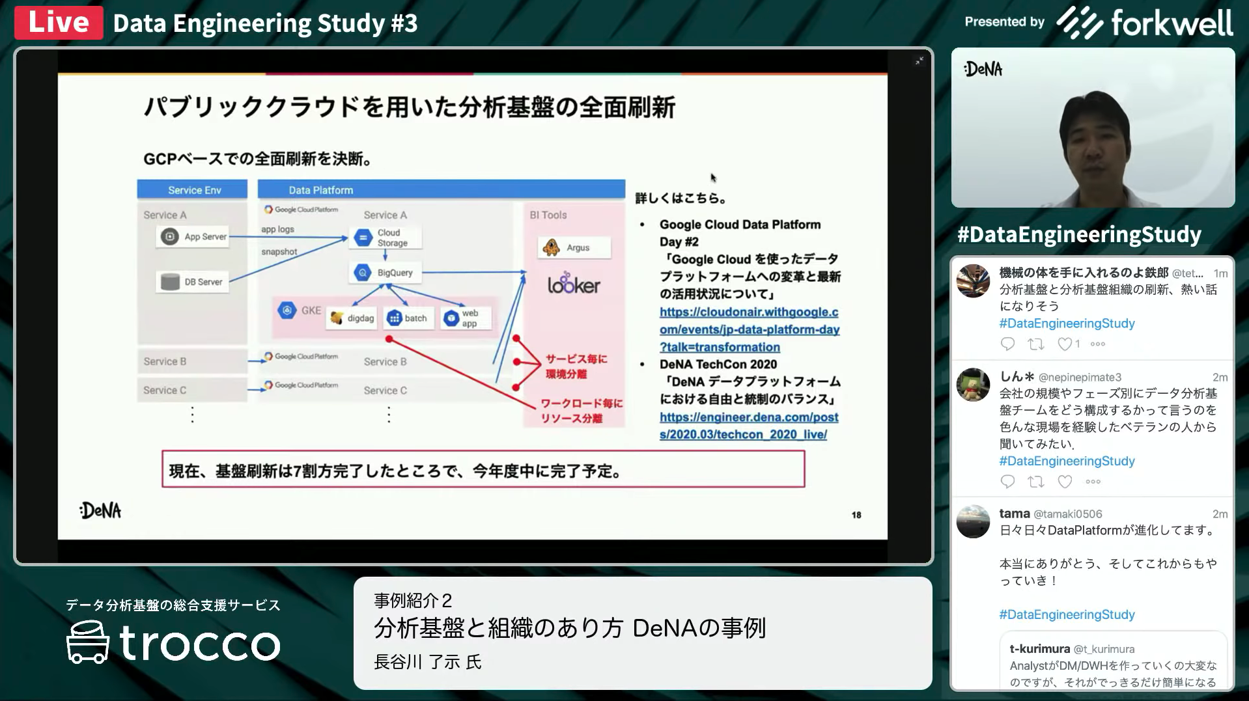Click the App Server icon in the diagram
Screen dimensions: 1249x701
pos(170,236)
